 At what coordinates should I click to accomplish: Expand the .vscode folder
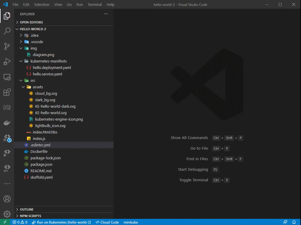[x=64, y=42]
